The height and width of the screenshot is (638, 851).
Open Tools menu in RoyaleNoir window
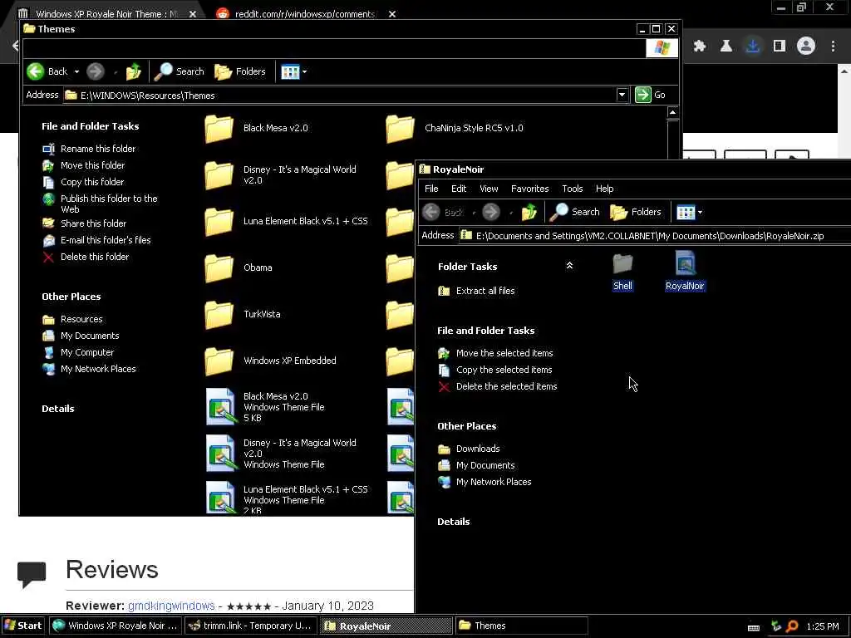click(572, 189)
